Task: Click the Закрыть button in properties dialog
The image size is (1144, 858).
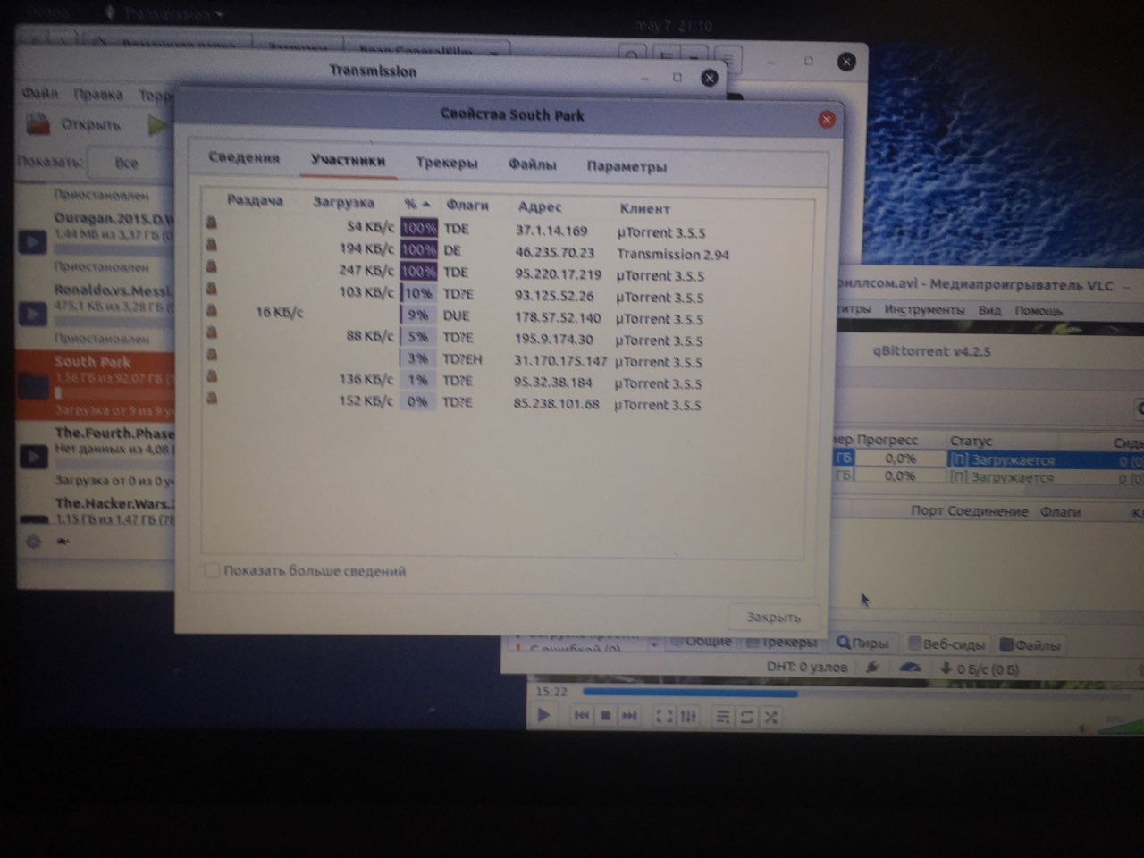Action: coord(774,617)
